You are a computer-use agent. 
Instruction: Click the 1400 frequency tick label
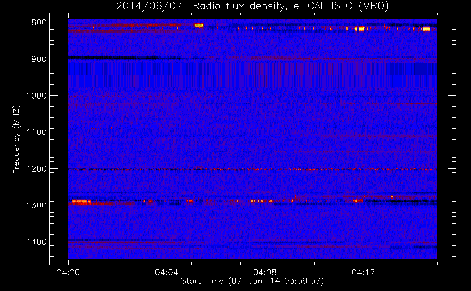(x=37, y=242)
